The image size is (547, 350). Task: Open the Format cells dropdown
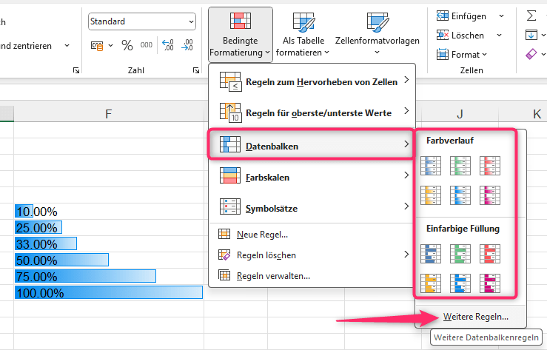click(462, 54)
